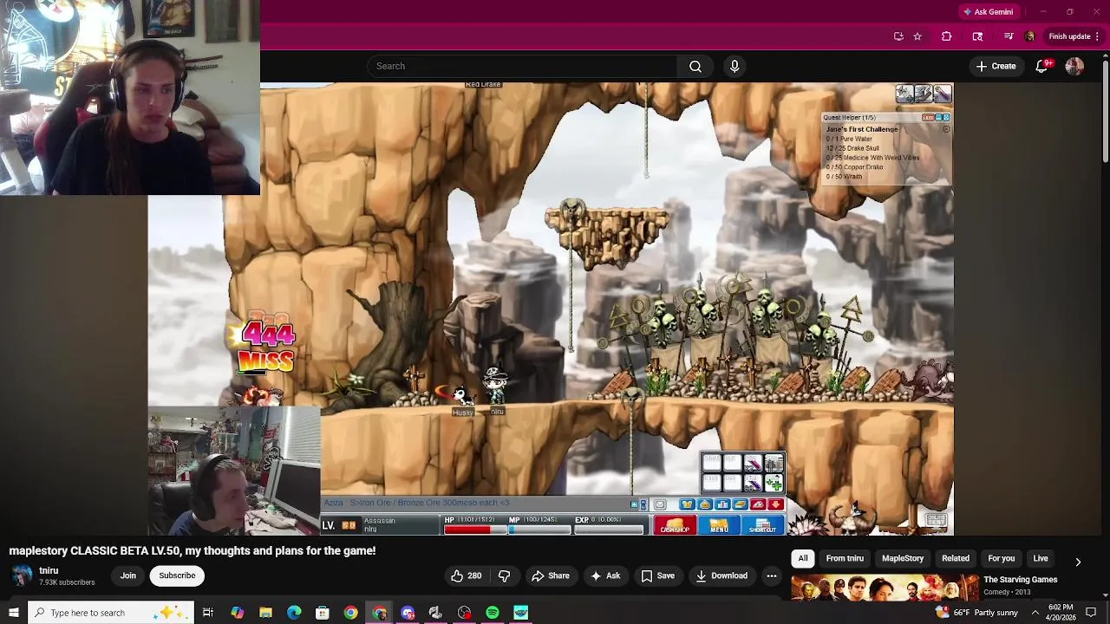
Task: Like the video with thumbs up
Action: (x=466, y=575)
